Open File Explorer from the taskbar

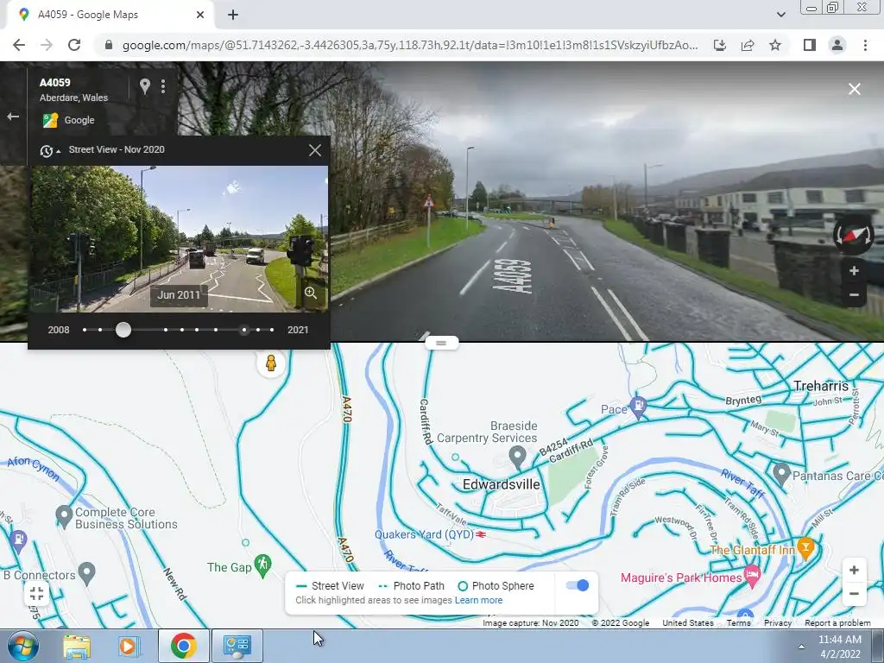[x=77, y=646]
